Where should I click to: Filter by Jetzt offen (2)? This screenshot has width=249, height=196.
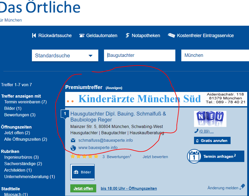tap(17, 133)
